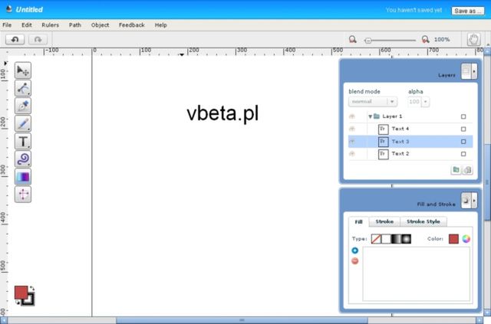Activate the hand pan tool
491x324 pixels.
point(474,39)
